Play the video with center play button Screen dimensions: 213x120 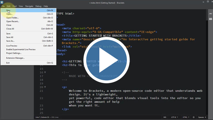tap(106, 60)
